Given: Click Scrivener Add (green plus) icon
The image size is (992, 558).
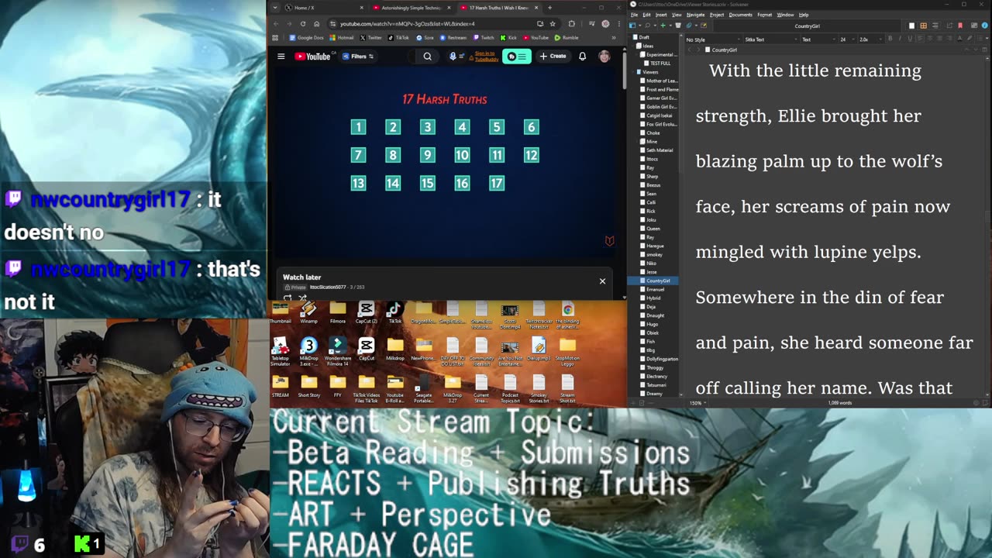Looking at the screenshot, I should coord(663,26).
